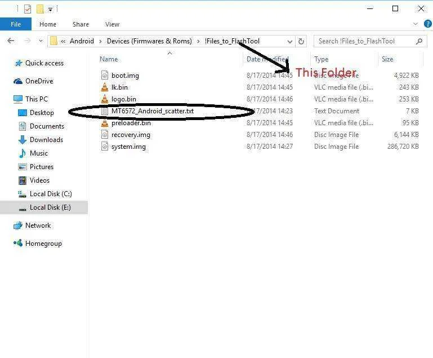
Task: Click the system.img disc image icon
Action: (x=105, y=146)
